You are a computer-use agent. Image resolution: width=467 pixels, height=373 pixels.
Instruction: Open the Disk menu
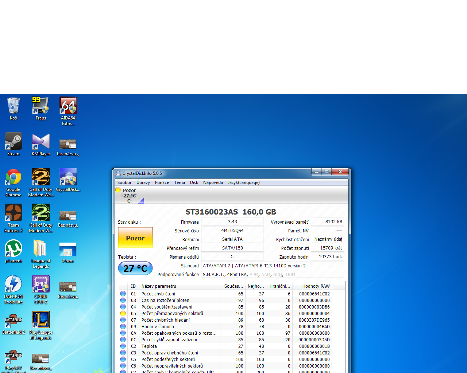tap(194, 182)
